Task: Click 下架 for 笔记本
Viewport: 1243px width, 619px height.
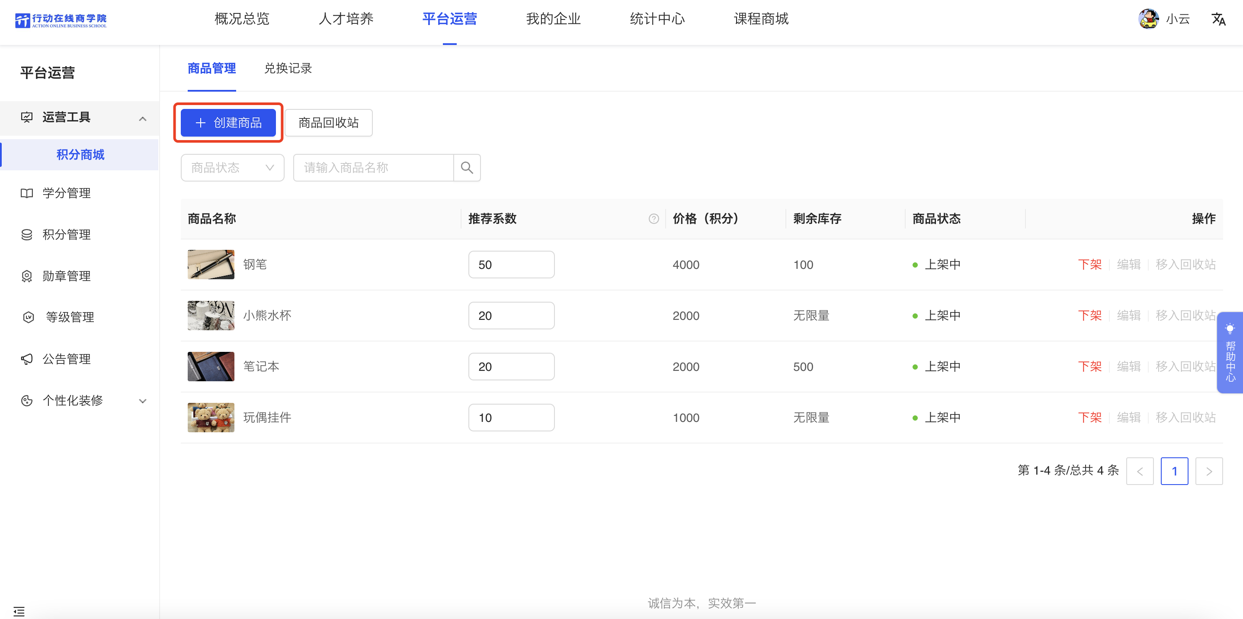Action: [1089, 367]
